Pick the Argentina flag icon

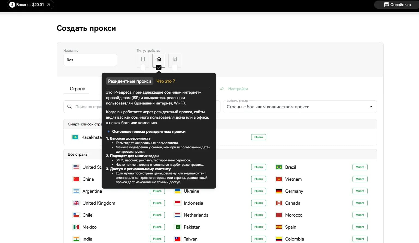point(76,191)
